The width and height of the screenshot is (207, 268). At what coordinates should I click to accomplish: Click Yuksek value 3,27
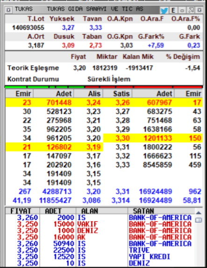tap(68, 27)
